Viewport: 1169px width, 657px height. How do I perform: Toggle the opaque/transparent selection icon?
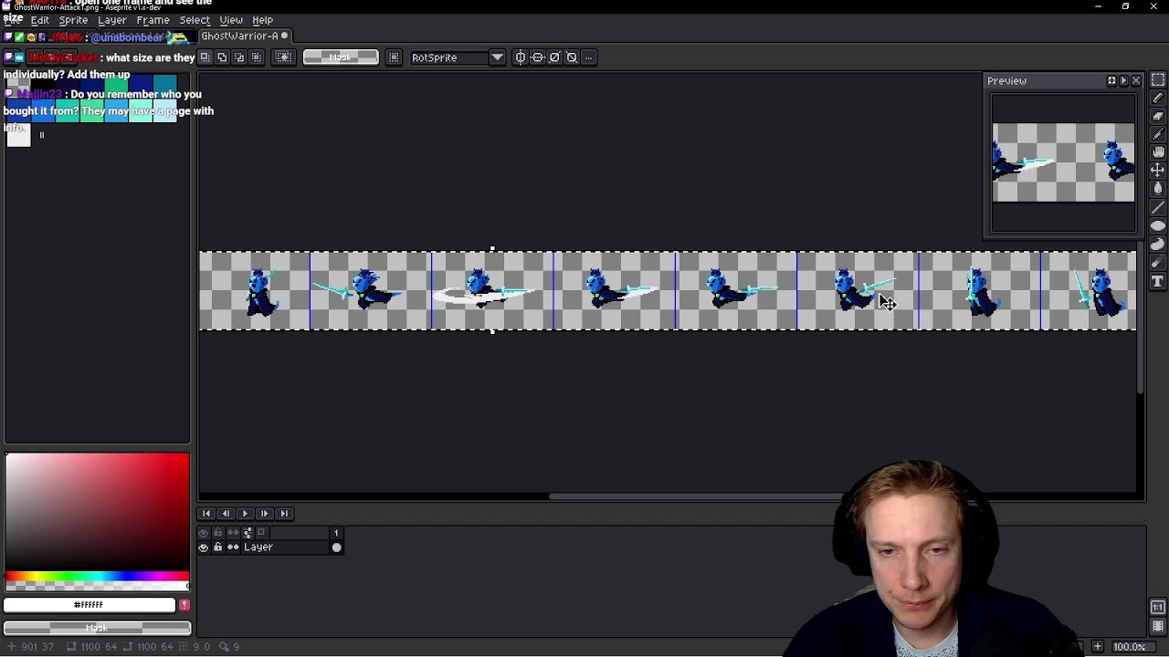pos(284,57)
